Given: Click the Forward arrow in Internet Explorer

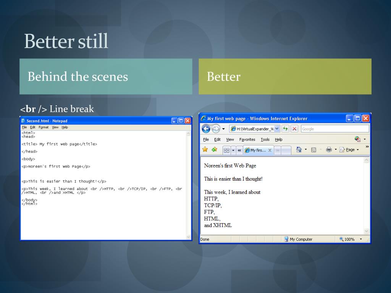Looking at the screenshot, I should [x=216, y=129].
